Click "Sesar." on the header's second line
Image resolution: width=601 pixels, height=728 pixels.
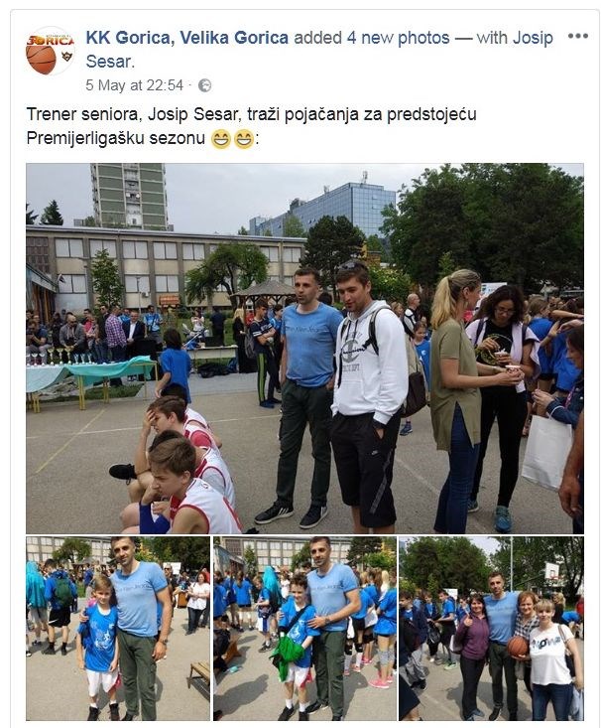tap(110, 62)
